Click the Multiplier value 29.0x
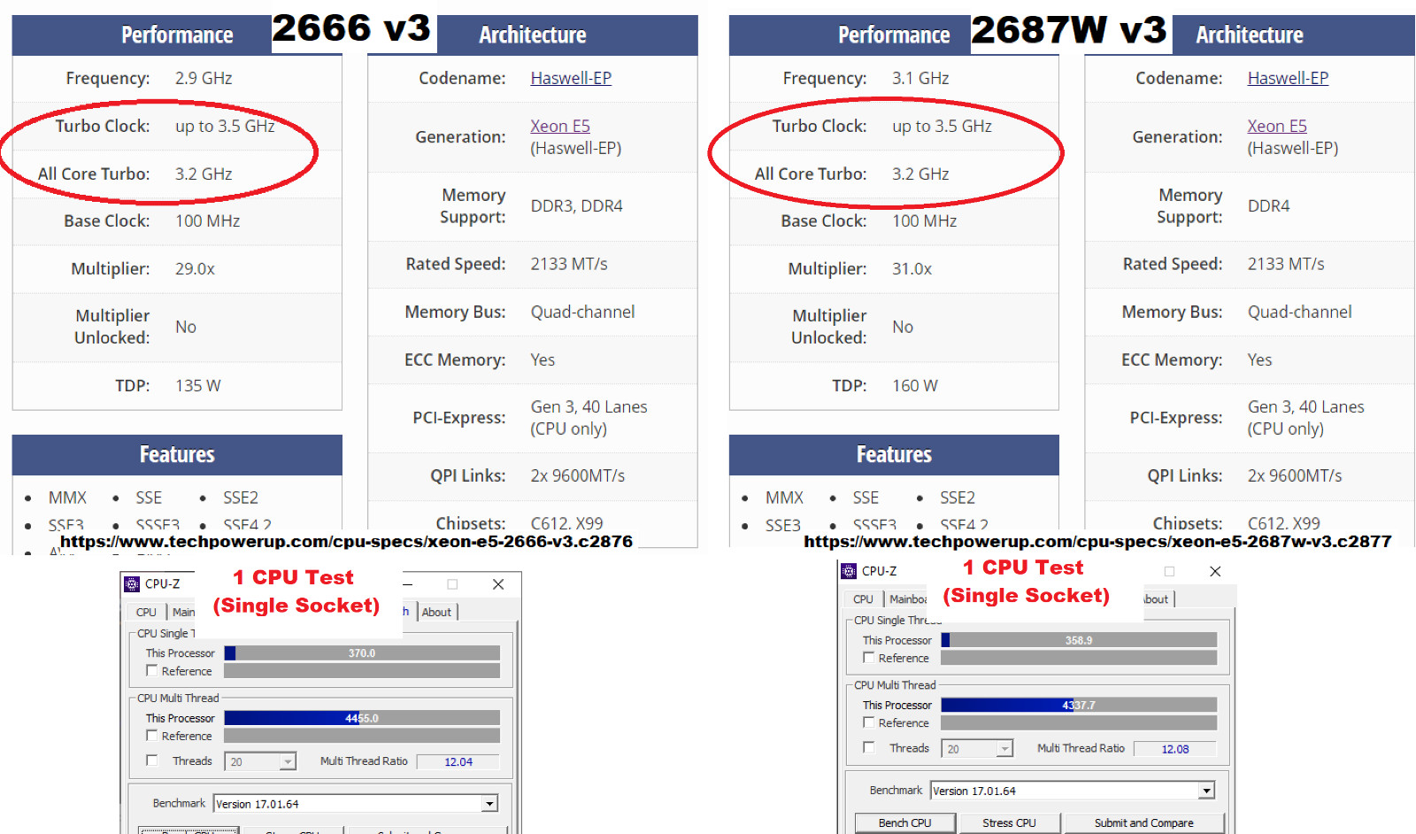The image size is (1416, 834). tap(195, 268)
